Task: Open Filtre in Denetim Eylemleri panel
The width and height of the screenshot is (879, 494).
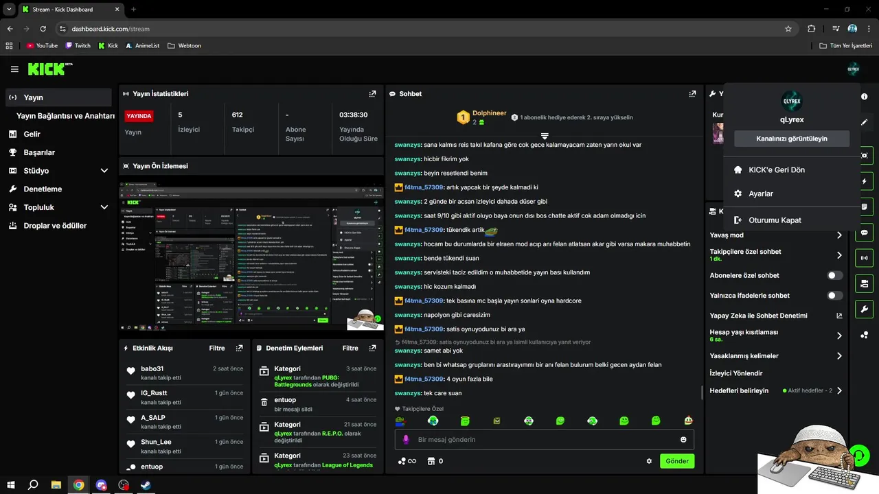Action: point(350,348)
